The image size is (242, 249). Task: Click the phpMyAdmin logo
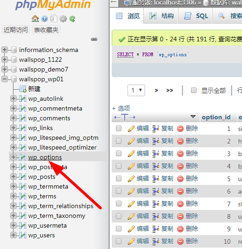click(x=53, y=5)
